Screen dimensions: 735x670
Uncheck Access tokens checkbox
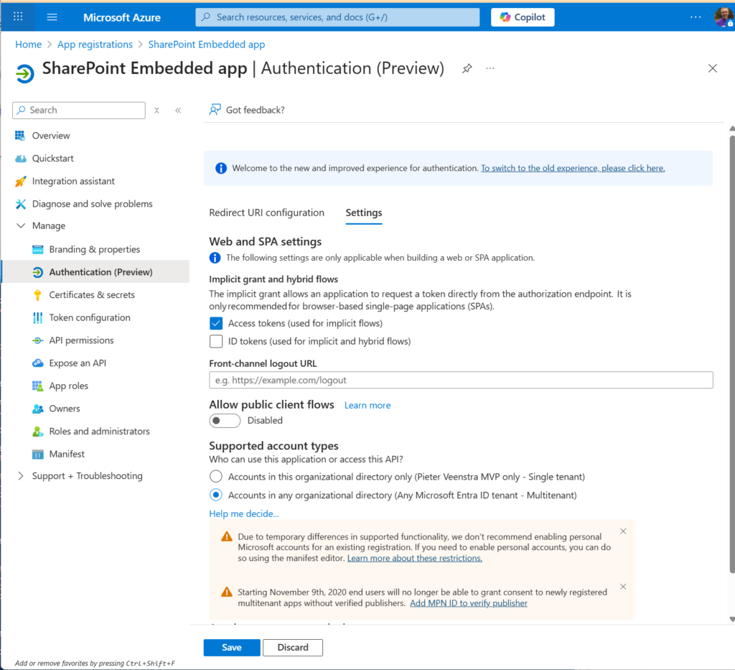click(216, 324)
